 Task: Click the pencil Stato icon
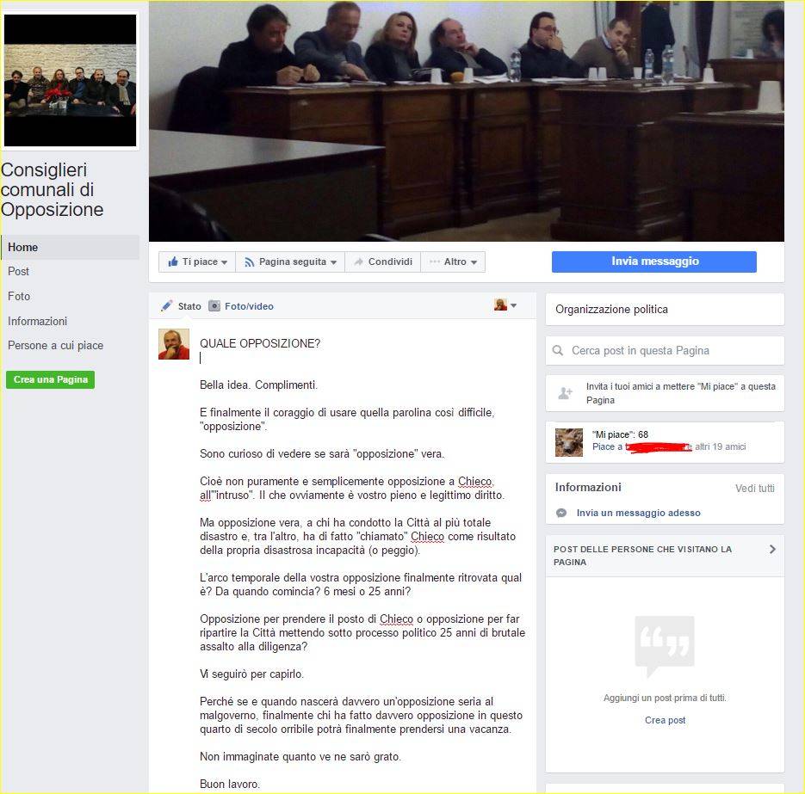pos(166,305)
